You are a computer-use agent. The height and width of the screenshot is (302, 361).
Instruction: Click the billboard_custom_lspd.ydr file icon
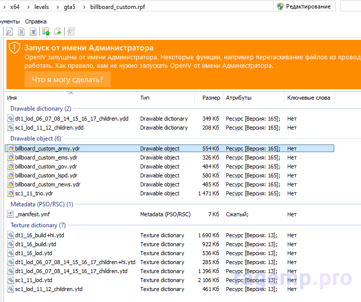(11, 175)
